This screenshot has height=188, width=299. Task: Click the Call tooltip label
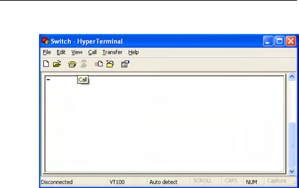(82, 80)
